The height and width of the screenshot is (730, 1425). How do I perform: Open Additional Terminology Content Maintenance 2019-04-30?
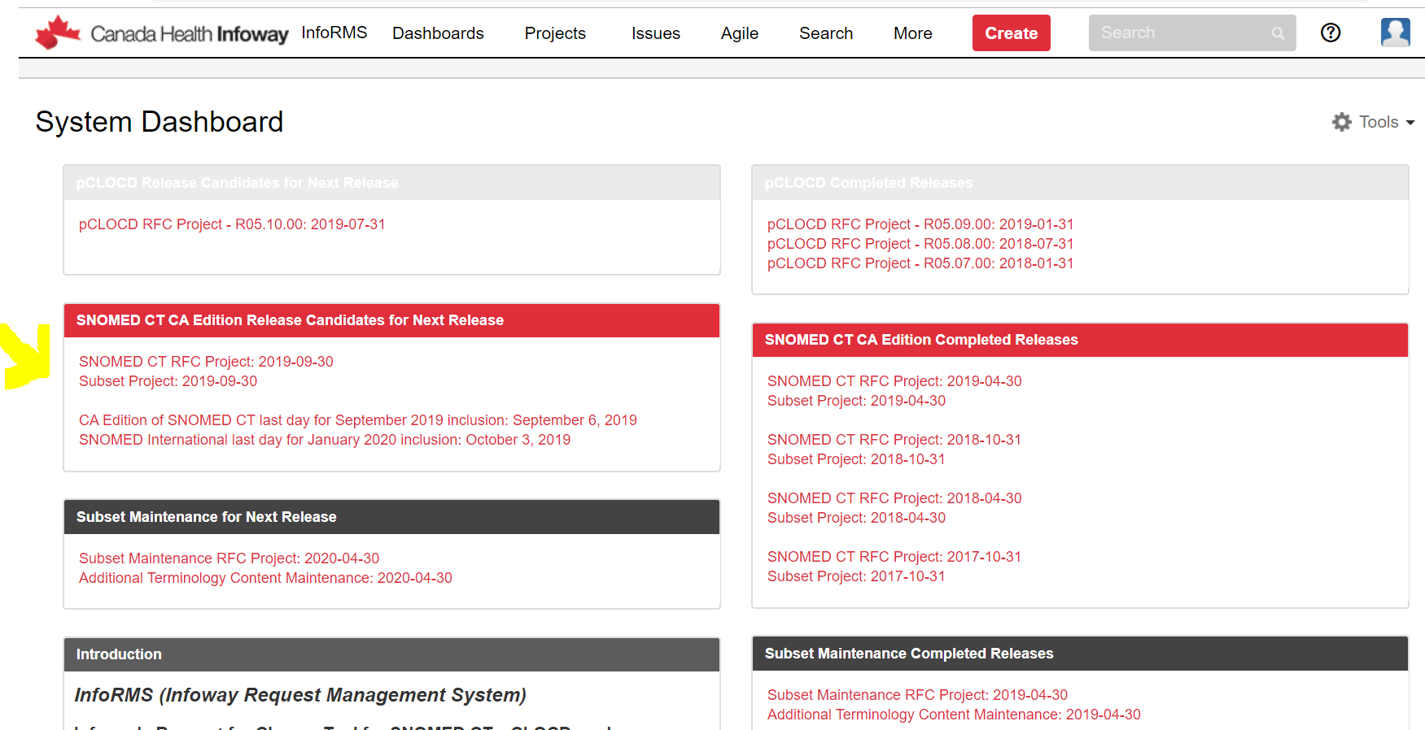pos(954,715)
